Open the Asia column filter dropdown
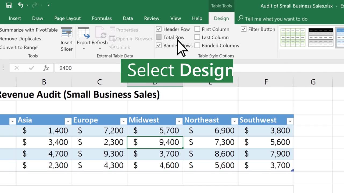This screenshot has width=344, height=193. 68,121
